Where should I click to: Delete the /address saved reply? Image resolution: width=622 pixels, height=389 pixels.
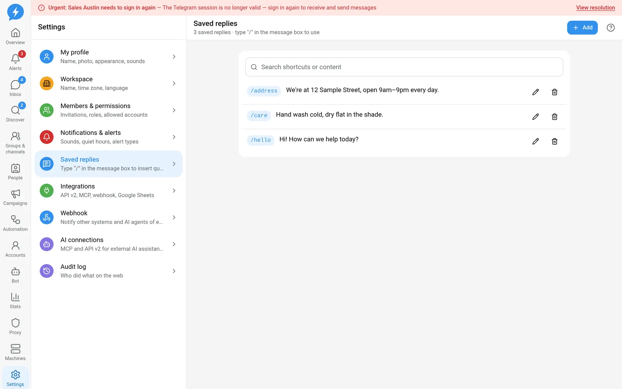pyautogui.click(x=554, y=92)
